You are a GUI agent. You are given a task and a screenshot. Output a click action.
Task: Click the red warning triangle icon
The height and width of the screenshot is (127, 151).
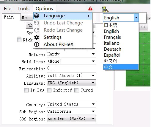(x=90, y=9)
